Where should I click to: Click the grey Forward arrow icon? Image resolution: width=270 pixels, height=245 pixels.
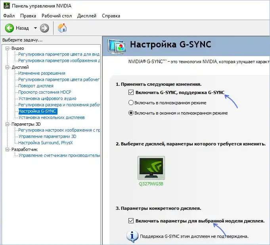pos(44,28)
